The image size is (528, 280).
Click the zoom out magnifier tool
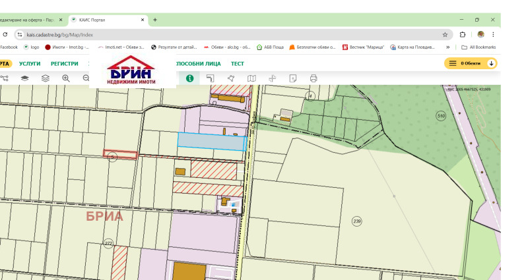tap(86, 78)
